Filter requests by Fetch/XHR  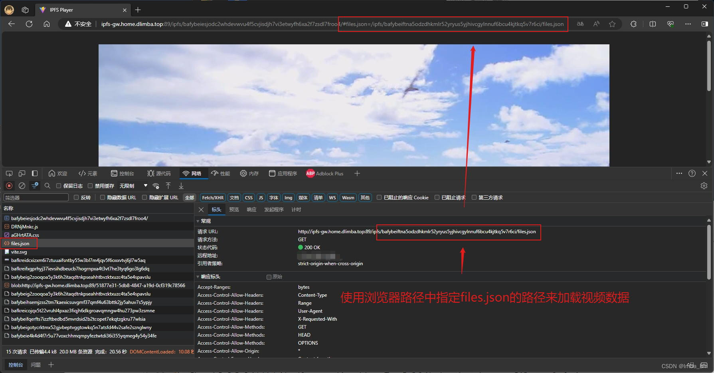click(213, 197)
